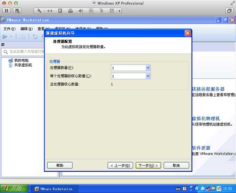Click the printer-like tray icon after chevron

tap(203, 188)
